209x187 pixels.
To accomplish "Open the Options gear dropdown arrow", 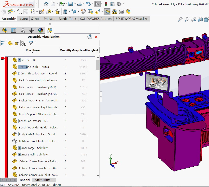I will (x=124, y=4).
